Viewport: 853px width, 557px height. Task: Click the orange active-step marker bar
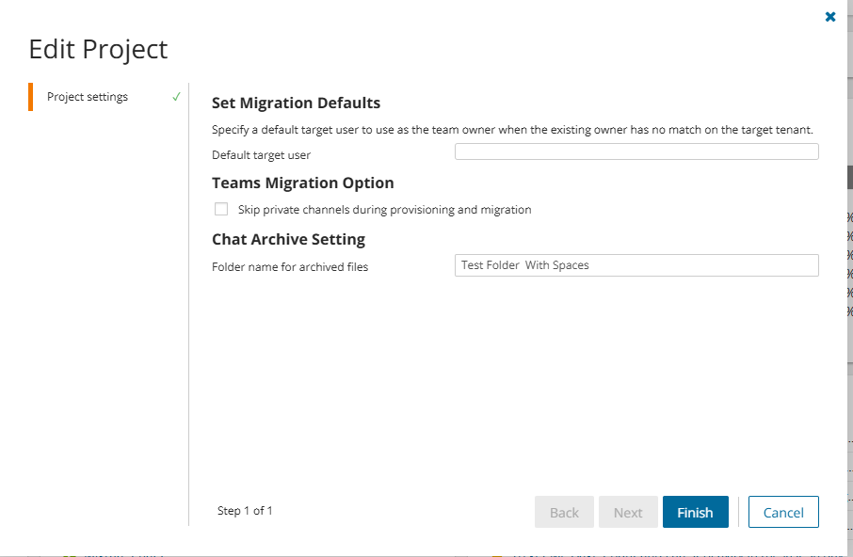click(x=31, y=97)
